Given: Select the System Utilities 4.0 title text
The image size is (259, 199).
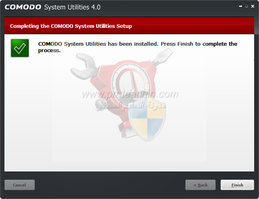Looking at the screenshot, I should pyautogui.click(x=72, y=7).
